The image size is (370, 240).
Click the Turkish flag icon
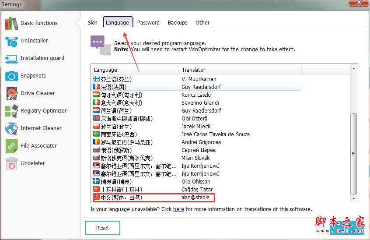click(x=96, y=189)
